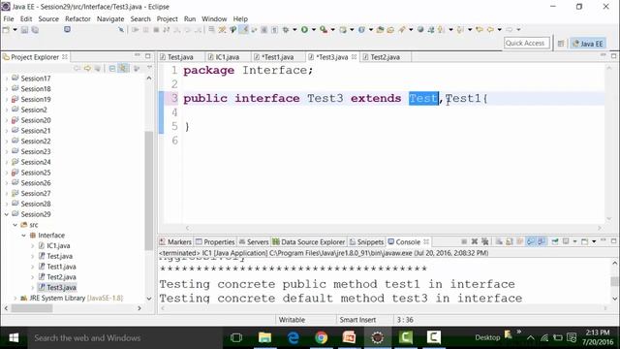Click the Clear Console icon
The width and height of the screenshot is (620, 349).
(499, 241)
